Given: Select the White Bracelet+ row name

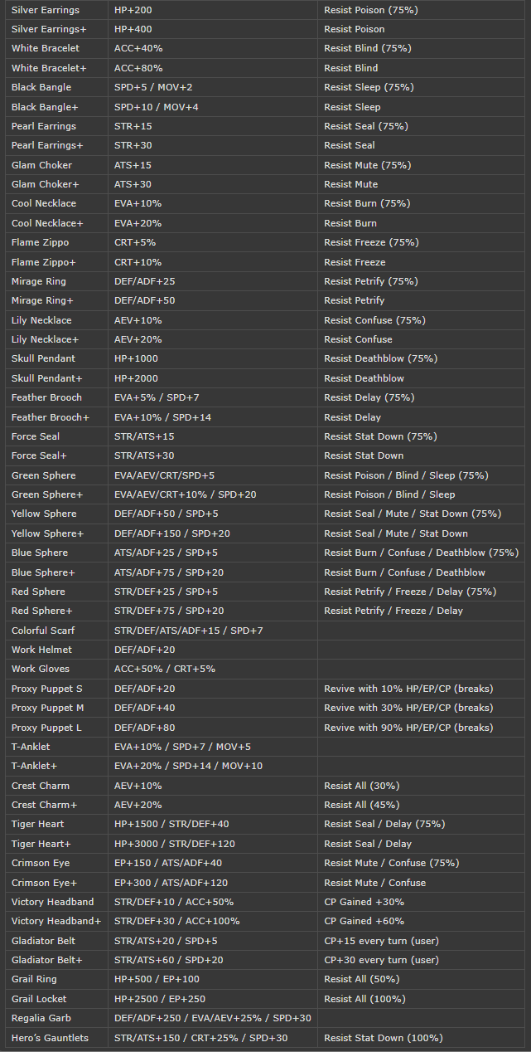Looking at the screenshot, I should pos(49,68).
